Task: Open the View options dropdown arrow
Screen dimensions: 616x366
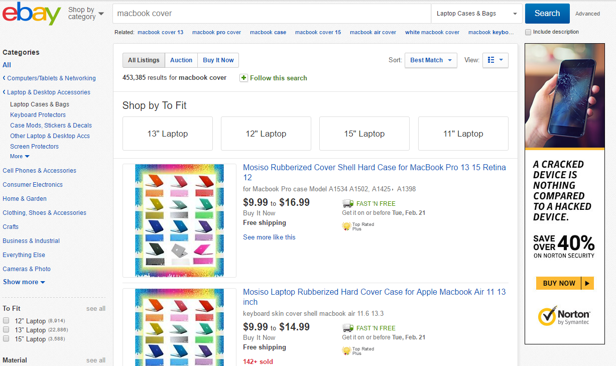Action: (501, 60)
